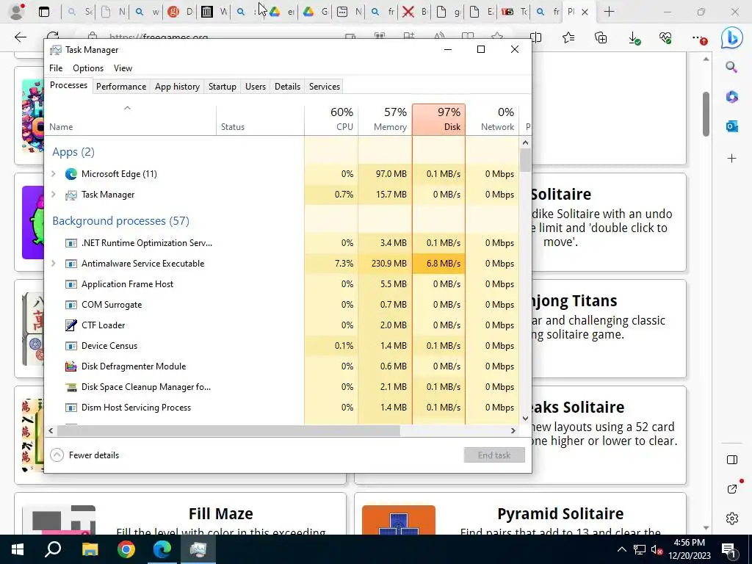Click the Edge page vertical scrollbar thumb
Screen dimensions: 752x564
(706, 114)
